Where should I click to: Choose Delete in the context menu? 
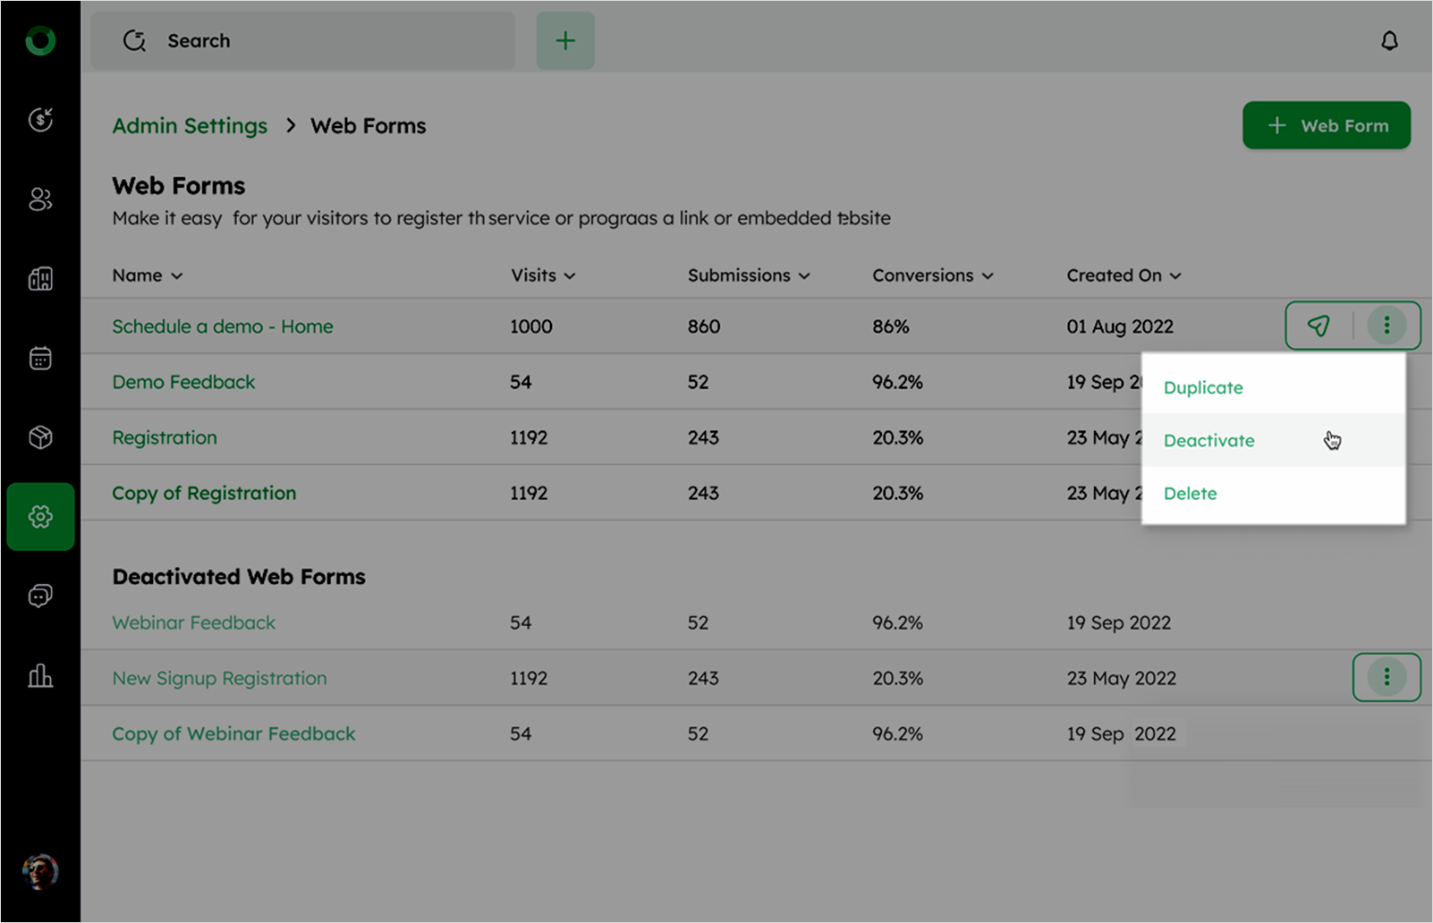tap(1190, 493)
